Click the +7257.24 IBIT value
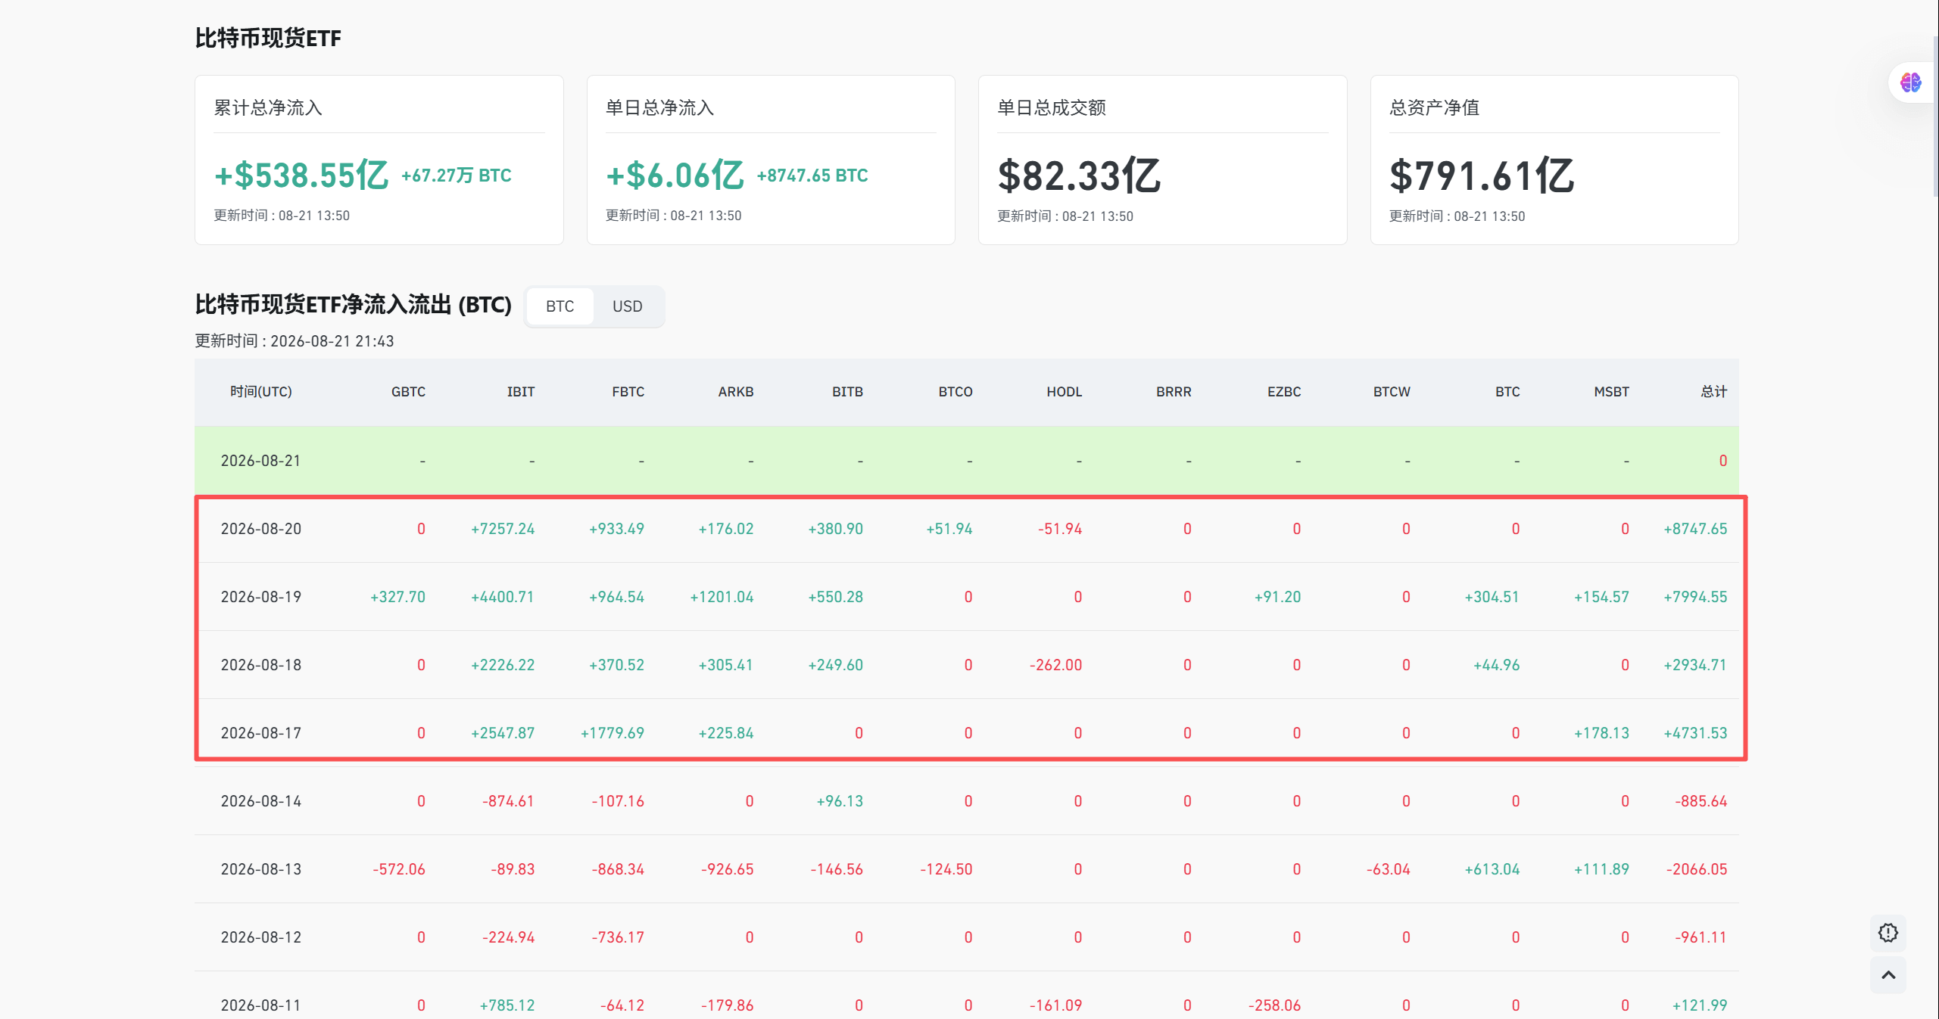 point(503,529)
